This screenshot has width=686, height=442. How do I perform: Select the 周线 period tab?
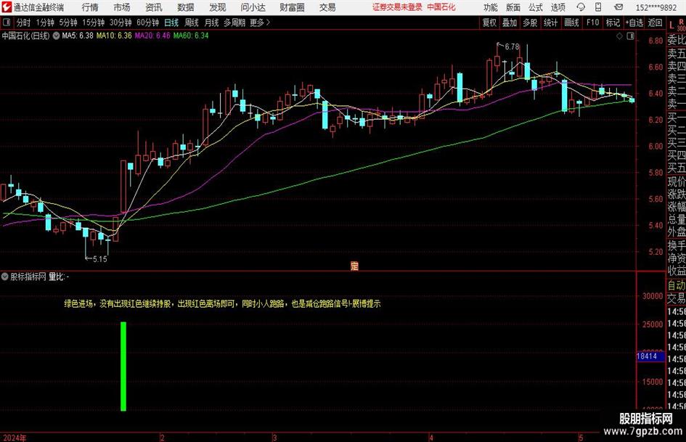192,22
